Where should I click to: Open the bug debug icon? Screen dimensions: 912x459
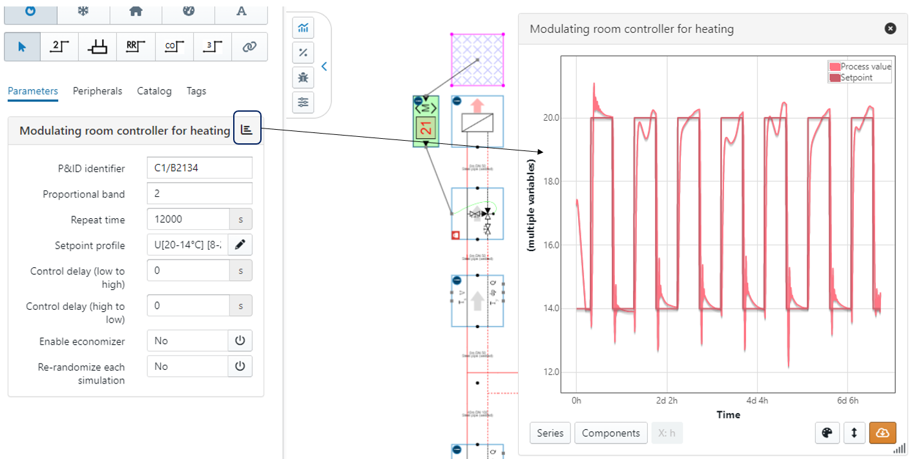click(x=303, y=77)
